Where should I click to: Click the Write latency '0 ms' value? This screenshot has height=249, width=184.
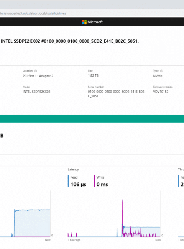pos(102,185)
